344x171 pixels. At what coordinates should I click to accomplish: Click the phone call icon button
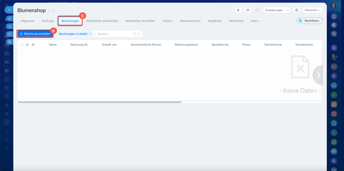pos(238,10)
